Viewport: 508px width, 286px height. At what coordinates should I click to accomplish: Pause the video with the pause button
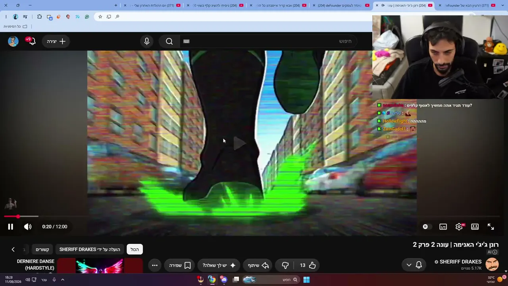10,227
